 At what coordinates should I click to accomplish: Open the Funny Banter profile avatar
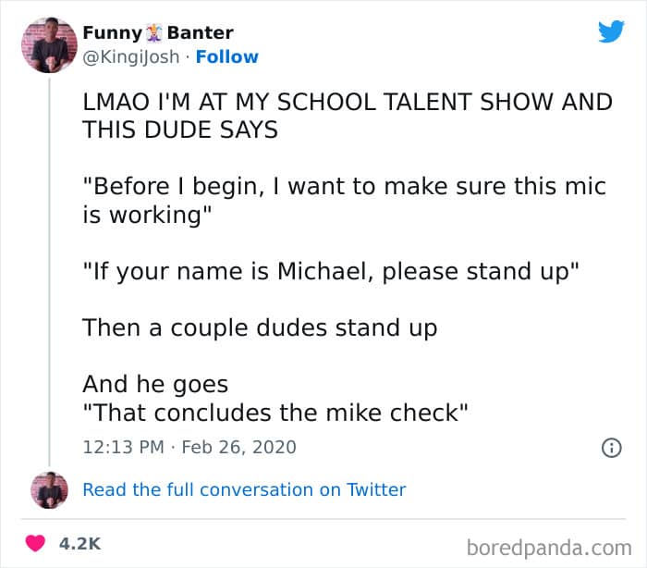click(x=49, y=45)
